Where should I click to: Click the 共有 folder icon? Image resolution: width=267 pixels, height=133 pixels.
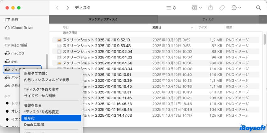[x=7, y=19]
